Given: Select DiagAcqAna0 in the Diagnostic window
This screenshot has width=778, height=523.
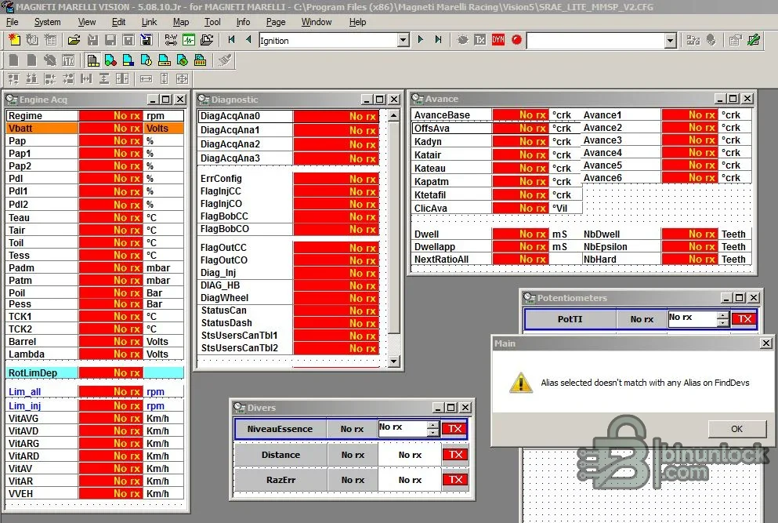Looking at the screenshot, I should (289, 116).
